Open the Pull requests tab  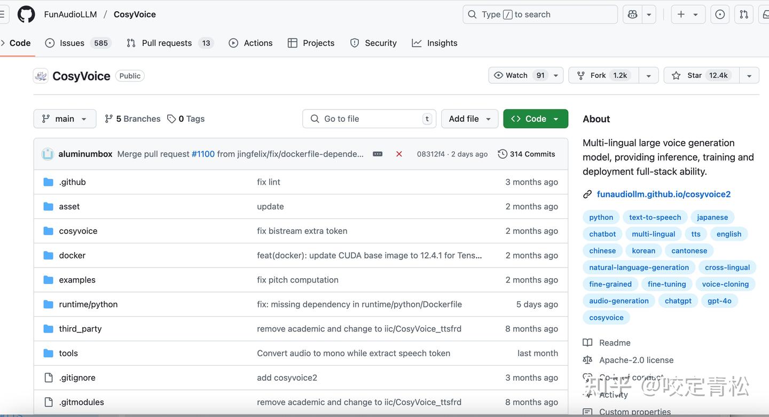click(167, 43)
